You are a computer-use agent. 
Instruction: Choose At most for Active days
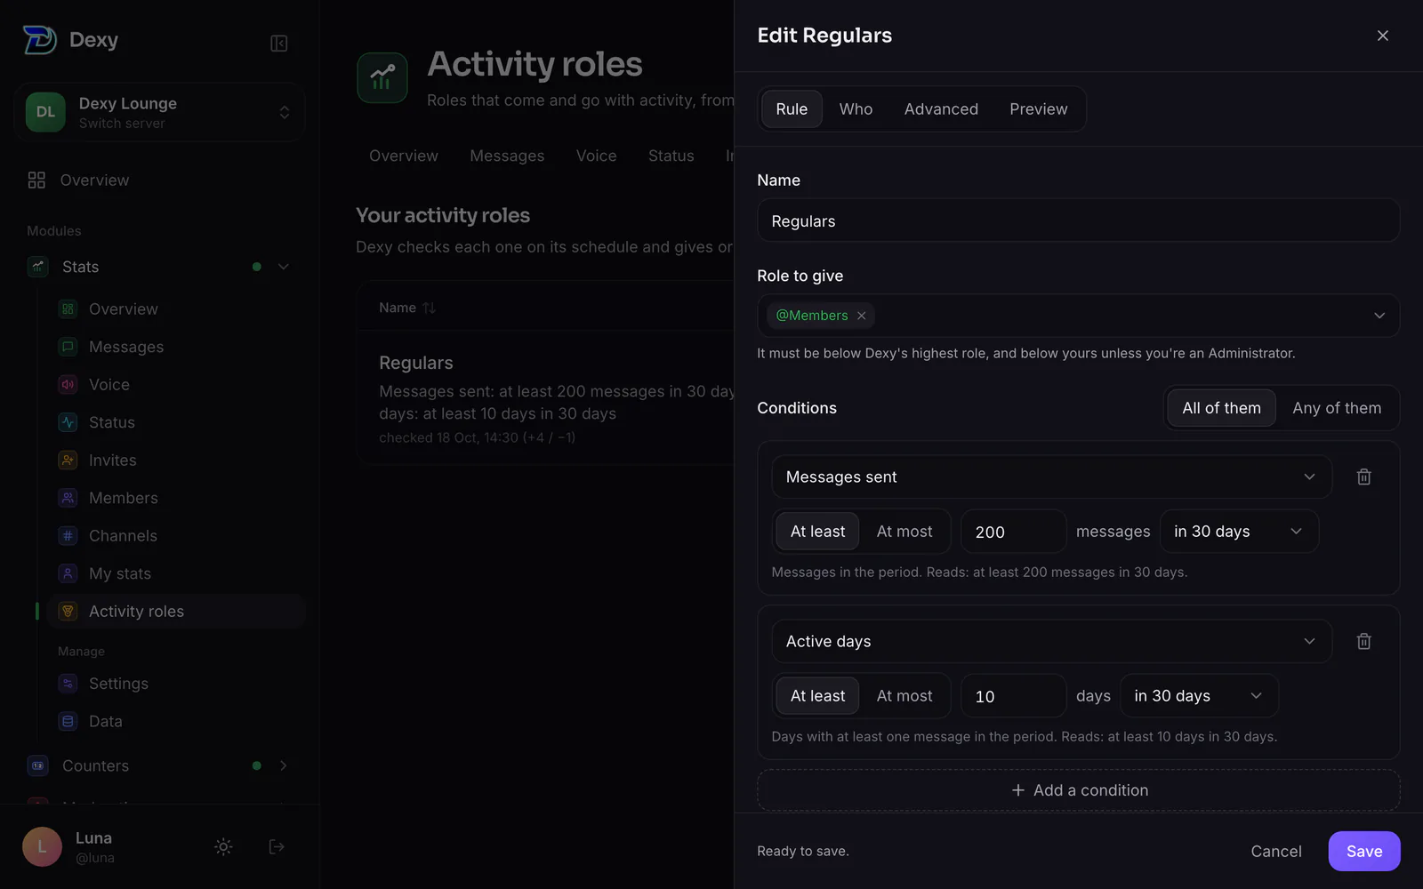pos(904,696)
